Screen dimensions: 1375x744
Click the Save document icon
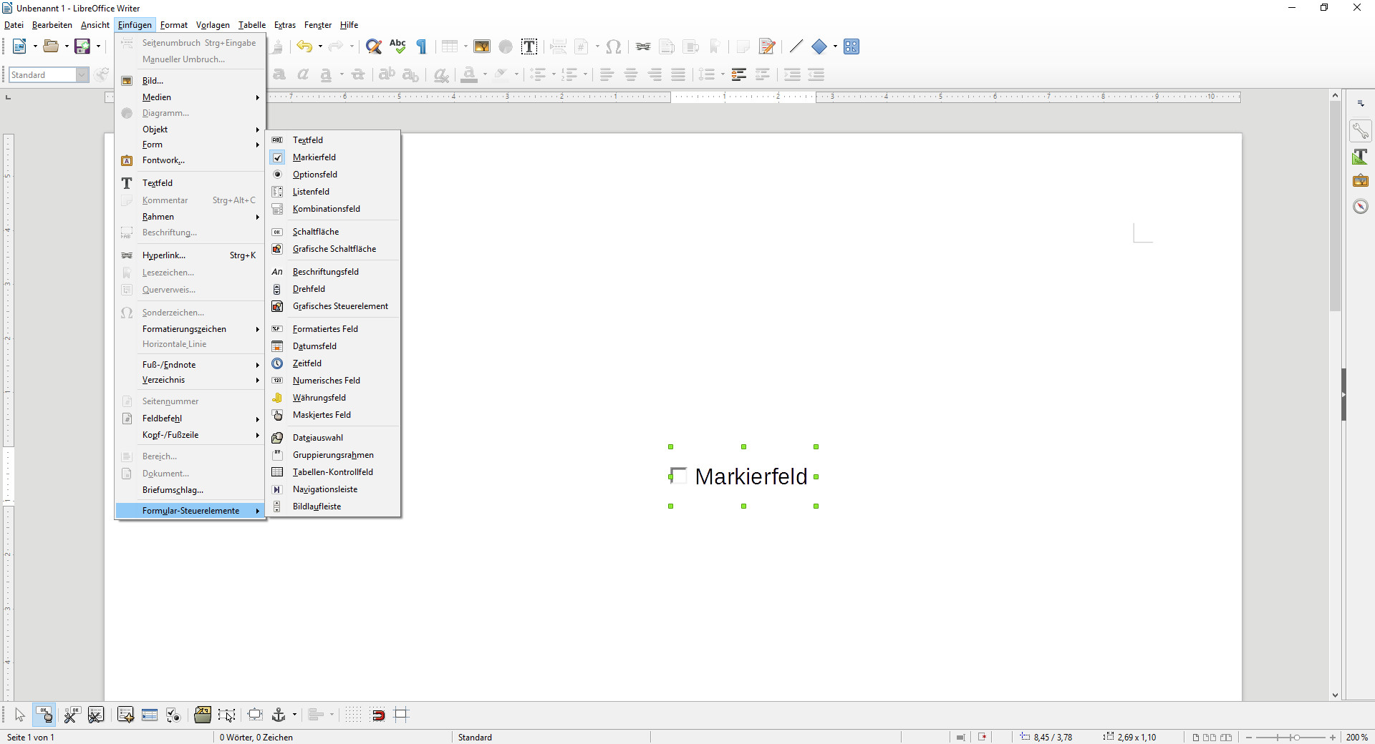82,46
